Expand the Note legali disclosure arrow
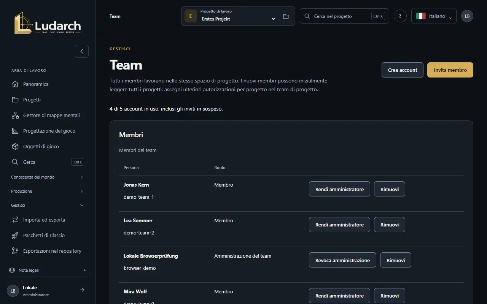This screenshot has height=304, width=487. [x=85, y=270]
